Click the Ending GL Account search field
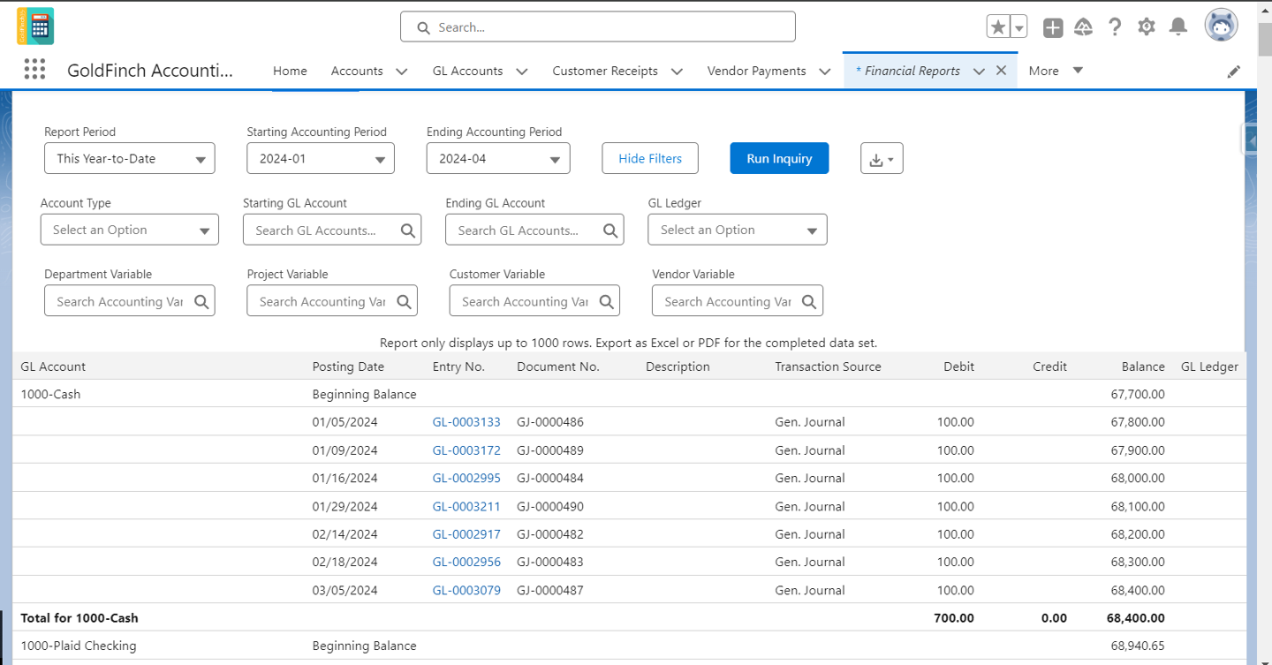The width and height of the screenshot is (1272, 665). tap(534, 230)
